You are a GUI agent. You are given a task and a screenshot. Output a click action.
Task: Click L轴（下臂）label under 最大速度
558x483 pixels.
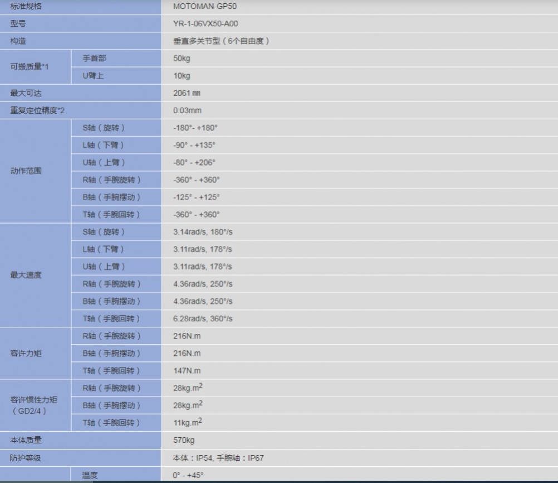(103, 249)
